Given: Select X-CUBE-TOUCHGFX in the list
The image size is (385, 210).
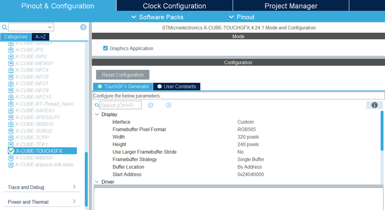Looking at the screenshot, I should (x=42, y=151).
